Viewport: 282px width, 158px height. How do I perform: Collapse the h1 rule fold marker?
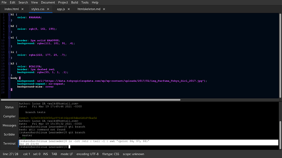click(9, 14)
